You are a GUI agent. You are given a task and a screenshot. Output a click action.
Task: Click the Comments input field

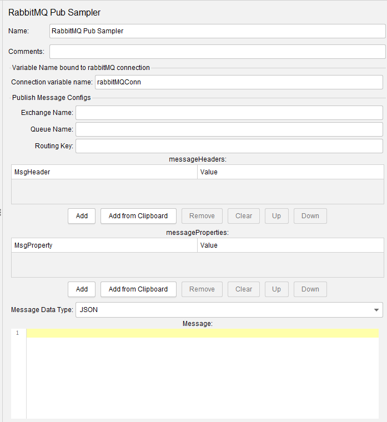(x=218, y=52)
